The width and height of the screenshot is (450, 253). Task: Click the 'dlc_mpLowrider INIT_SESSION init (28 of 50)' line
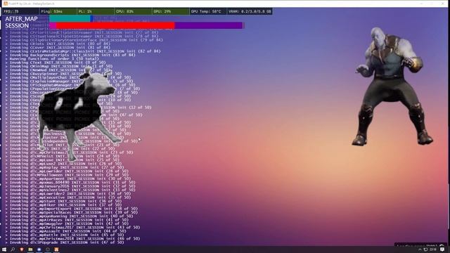tap(67, 171)
